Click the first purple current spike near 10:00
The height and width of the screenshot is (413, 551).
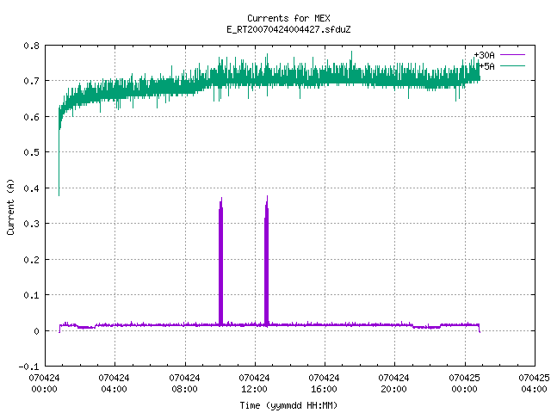[x=220, y=263]
